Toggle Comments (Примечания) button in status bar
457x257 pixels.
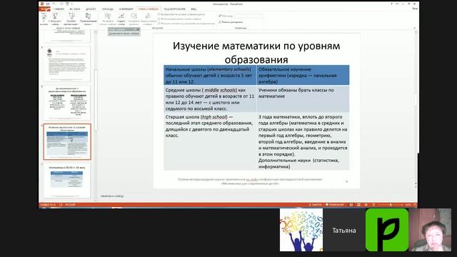click(335, 205)
